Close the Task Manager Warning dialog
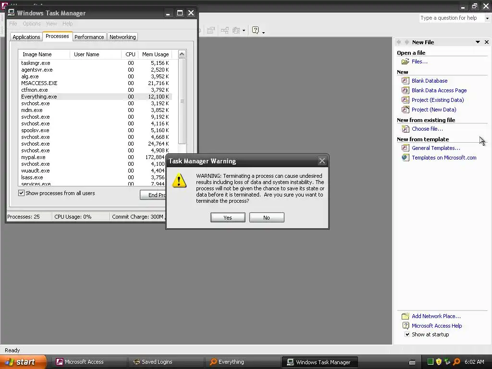 (x=322, y=161)
